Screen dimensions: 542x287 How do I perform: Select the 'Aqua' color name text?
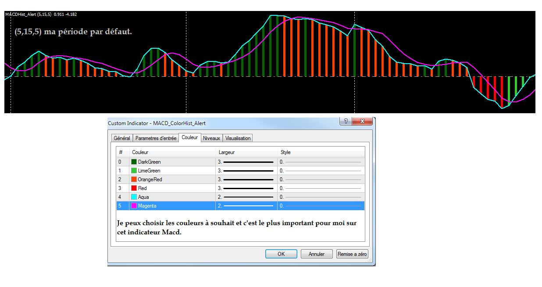click(143, 197)
